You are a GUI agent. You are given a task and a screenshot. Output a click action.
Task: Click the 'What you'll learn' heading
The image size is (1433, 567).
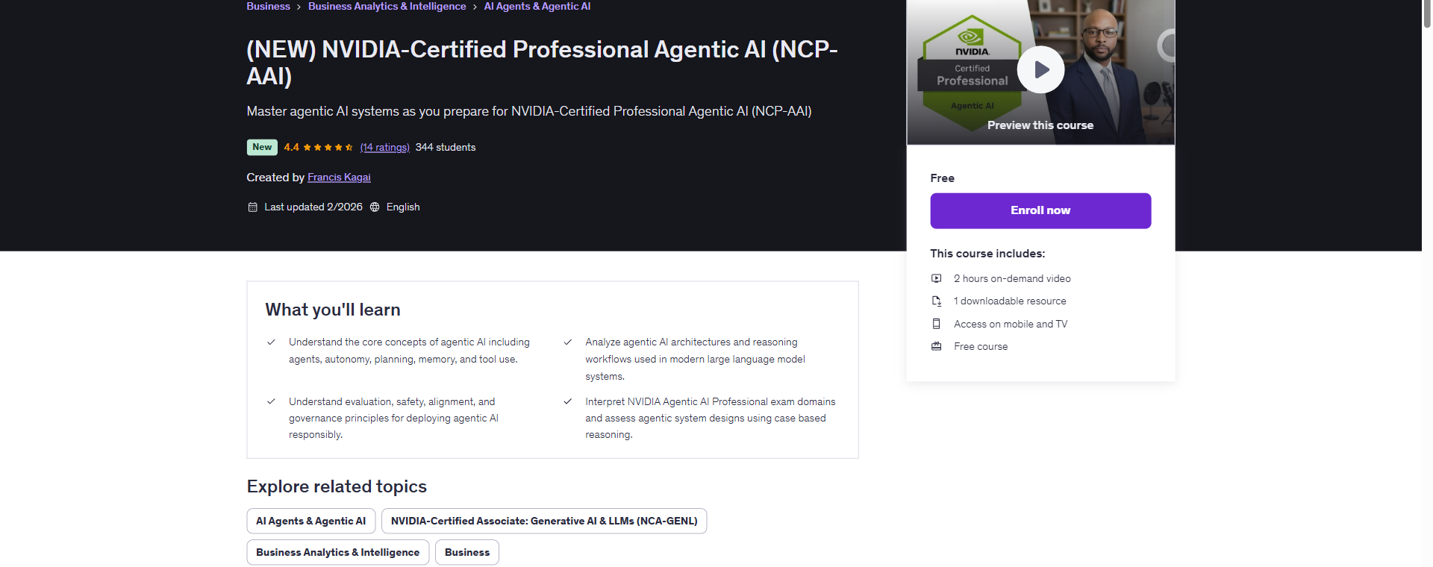(x=333, y=310)
